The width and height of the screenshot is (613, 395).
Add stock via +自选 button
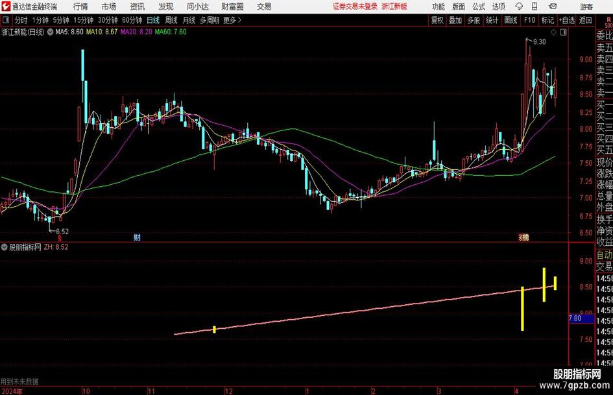pos(567,20)
